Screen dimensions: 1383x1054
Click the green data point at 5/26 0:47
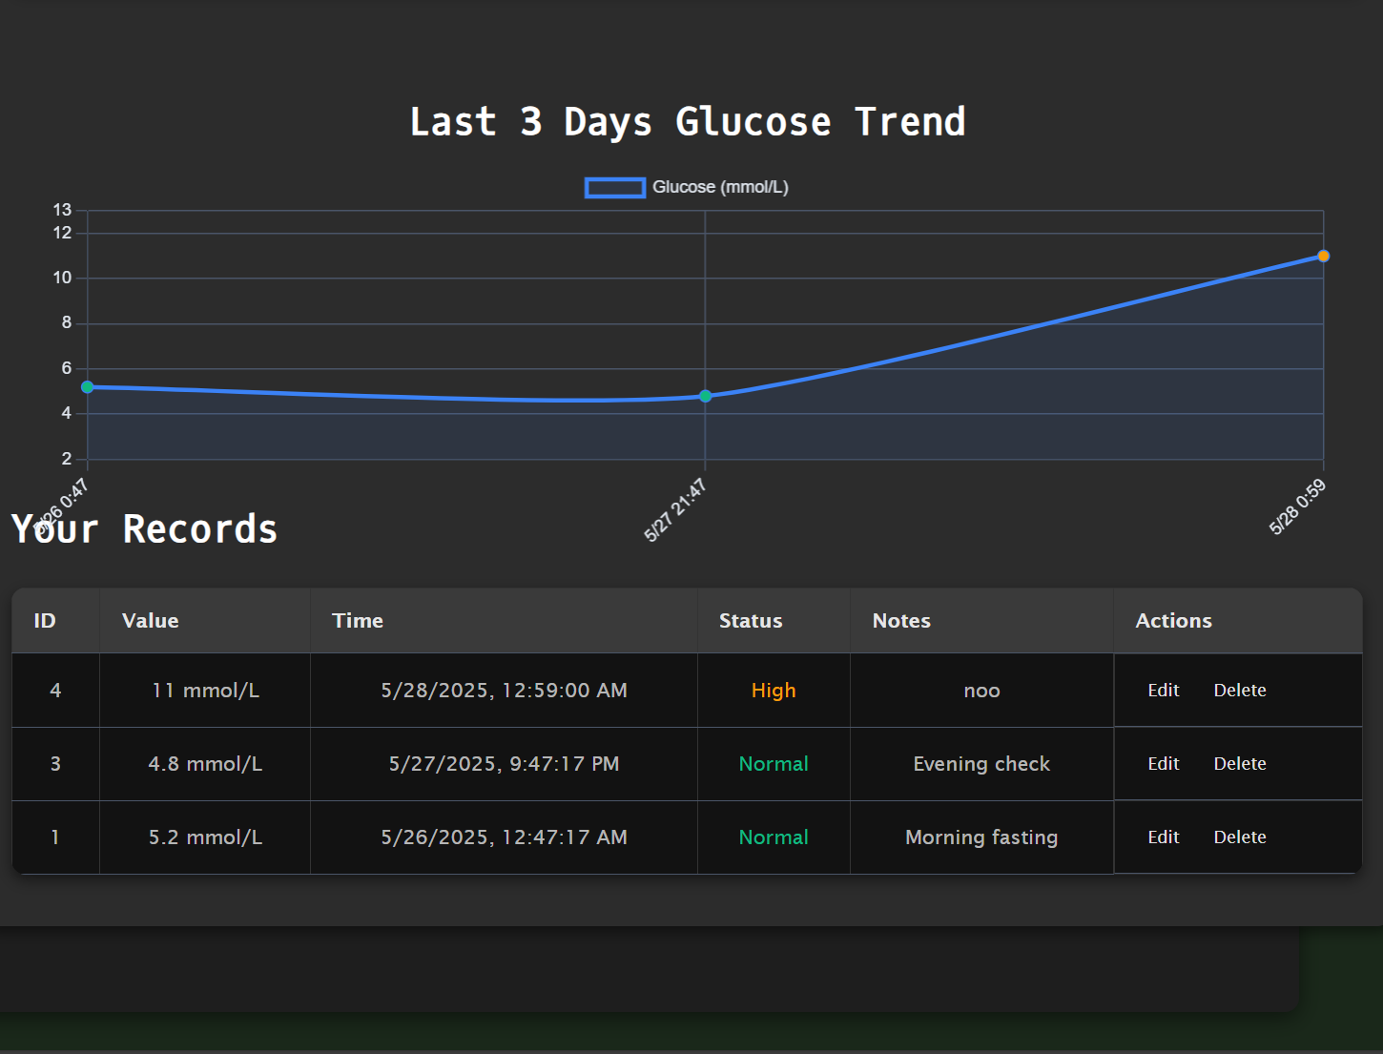click(x=88, y=387)
